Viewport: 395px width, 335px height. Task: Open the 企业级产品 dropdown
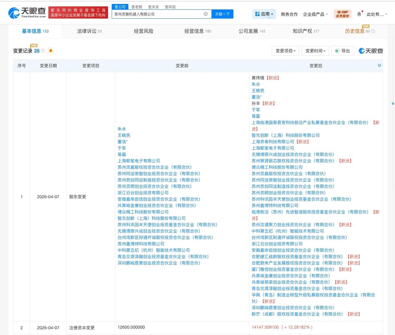pyautogui.click(x=315, y=14)
